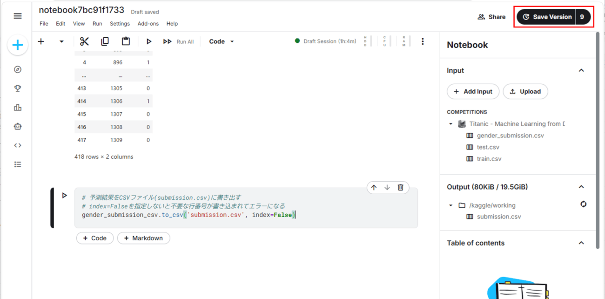The width and height of the screenshot is (605, 299).
Task: Open the Datasets chart icon in the sidebar
Action: [x=18, y=108]
